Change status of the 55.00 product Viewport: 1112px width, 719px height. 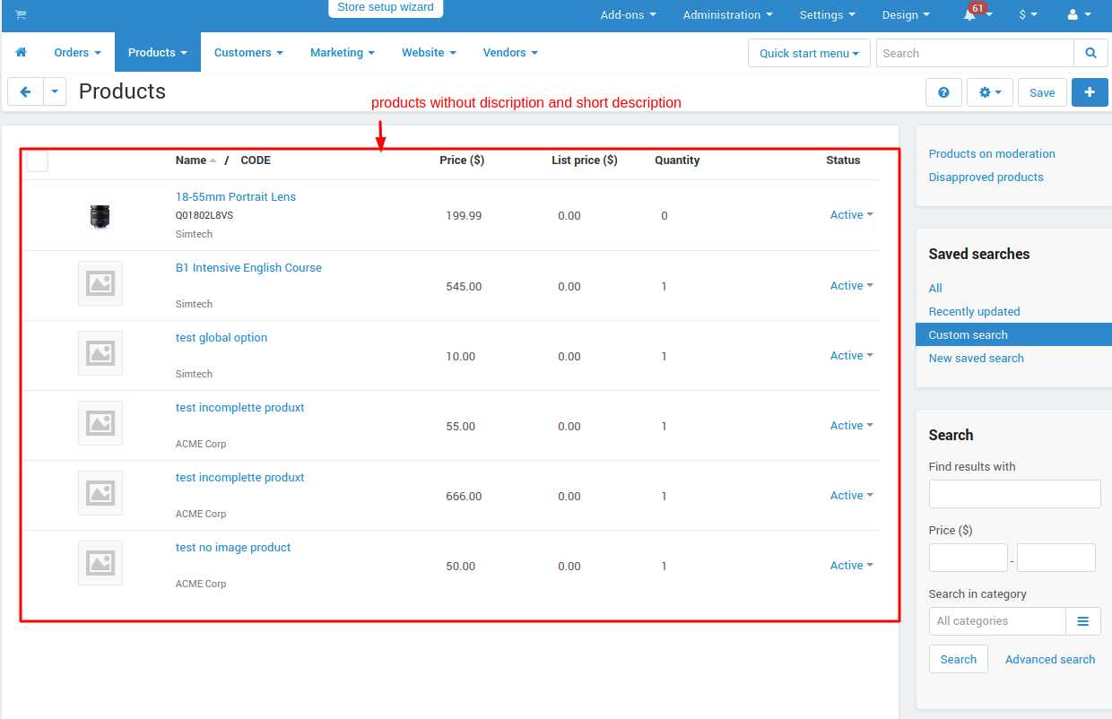tap(851, 426)
